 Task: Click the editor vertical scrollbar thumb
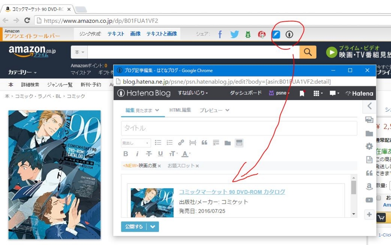353,187
